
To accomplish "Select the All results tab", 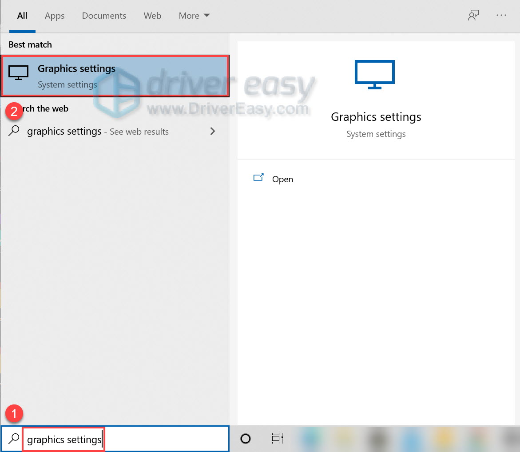I will coord(22,16).
